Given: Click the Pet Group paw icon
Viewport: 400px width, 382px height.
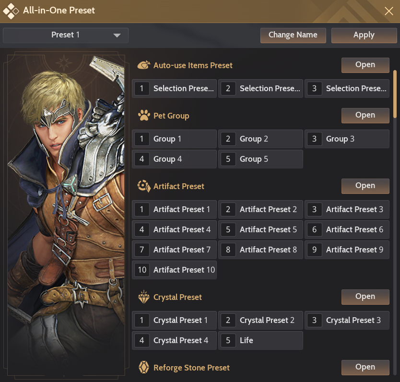Looking at the screenshot, I should tap(143, 116).
